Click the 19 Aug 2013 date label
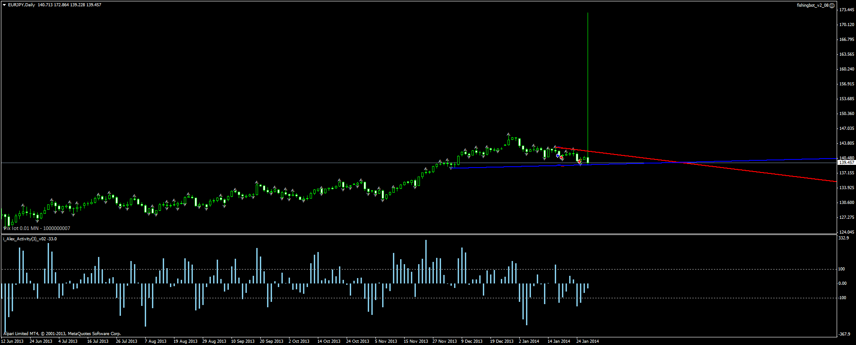The height and width of the screenshot is (345, 856). (x=185, y=341)
